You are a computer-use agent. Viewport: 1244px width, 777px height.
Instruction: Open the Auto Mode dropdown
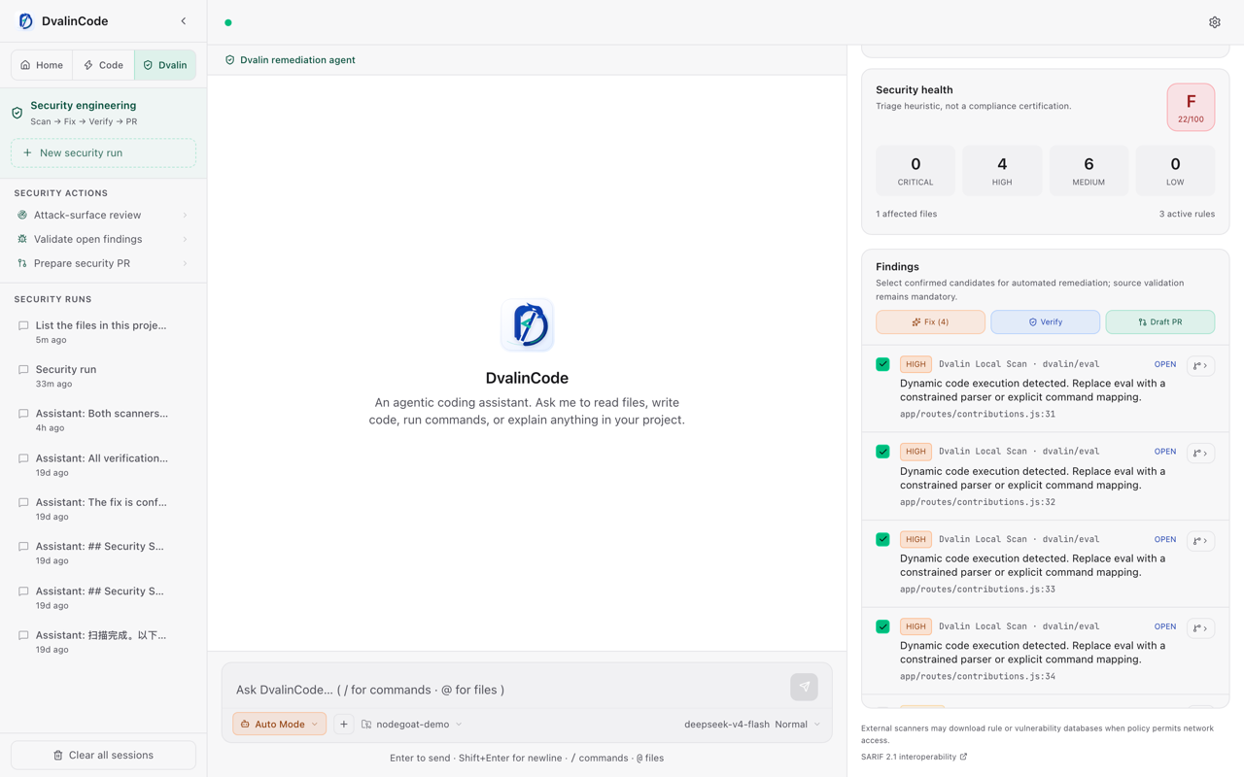tap(279, 725)
